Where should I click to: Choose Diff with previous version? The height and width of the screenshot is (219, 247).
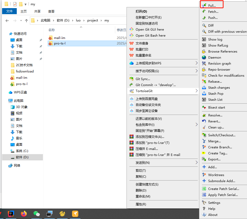[227, 31]
